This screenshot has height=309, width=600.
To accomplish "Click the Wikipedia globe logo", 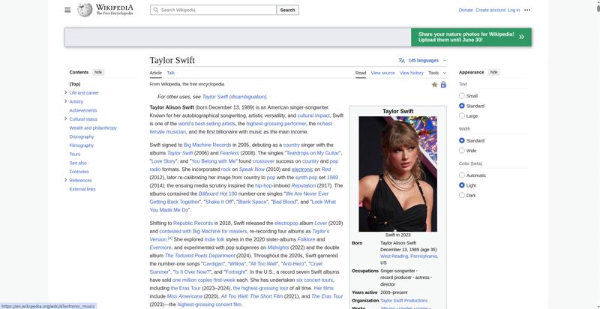I will 85,10.
